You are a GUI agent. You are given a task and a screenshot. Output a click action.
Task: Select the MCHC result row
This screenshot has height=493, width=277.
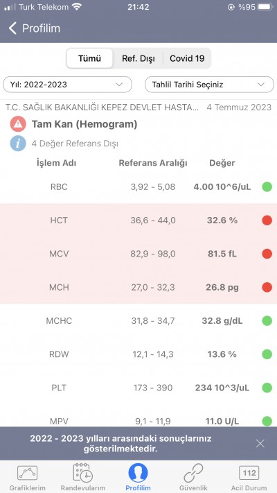[x=138, y=321]
